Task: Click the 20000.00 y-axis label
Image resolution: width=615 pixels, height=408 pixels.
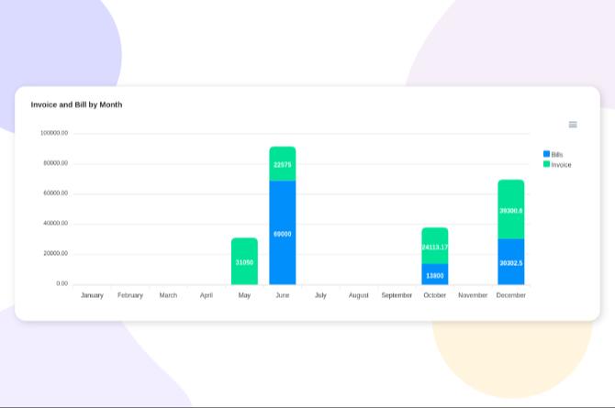Action: (54, 253)
